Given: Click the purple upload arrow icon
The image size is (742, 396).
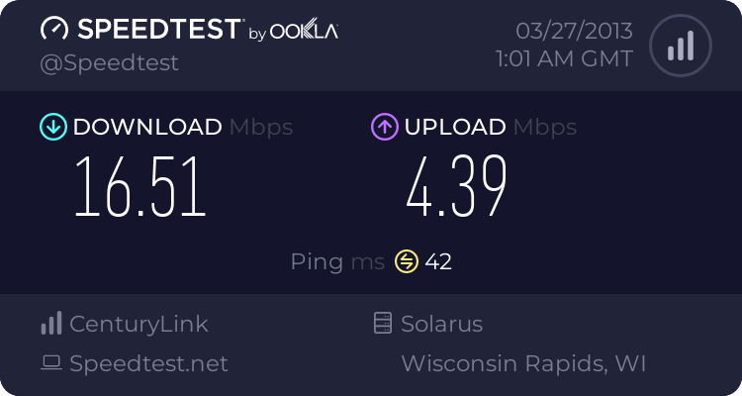Looking at the screenshot, I should click(384, 127).
